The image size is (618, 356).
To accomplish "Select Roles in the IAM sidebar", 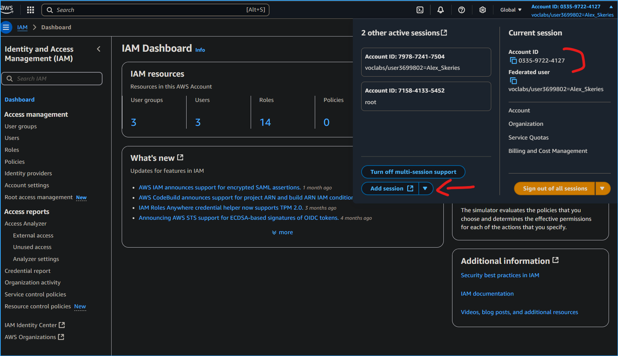I will (12, 150).
